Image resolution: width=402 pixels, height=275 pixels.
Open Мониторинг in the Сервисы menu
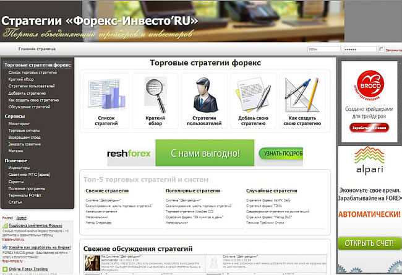click(x=19, y=124)
